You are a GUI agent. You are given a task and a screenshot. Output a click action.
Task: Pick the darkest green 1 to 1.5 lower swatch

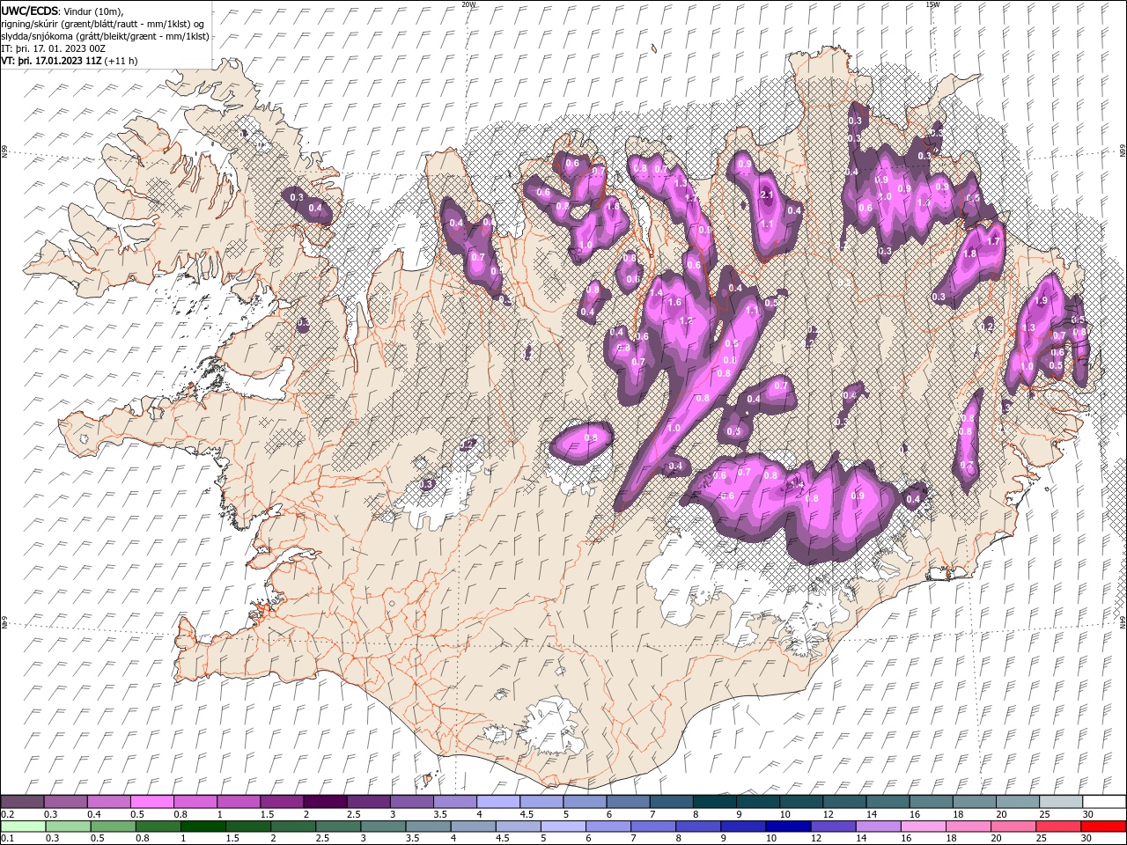click(x=203, y=827)
